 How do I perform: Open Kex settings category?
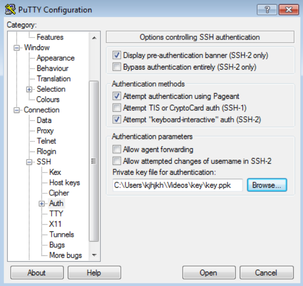point(55,172)
